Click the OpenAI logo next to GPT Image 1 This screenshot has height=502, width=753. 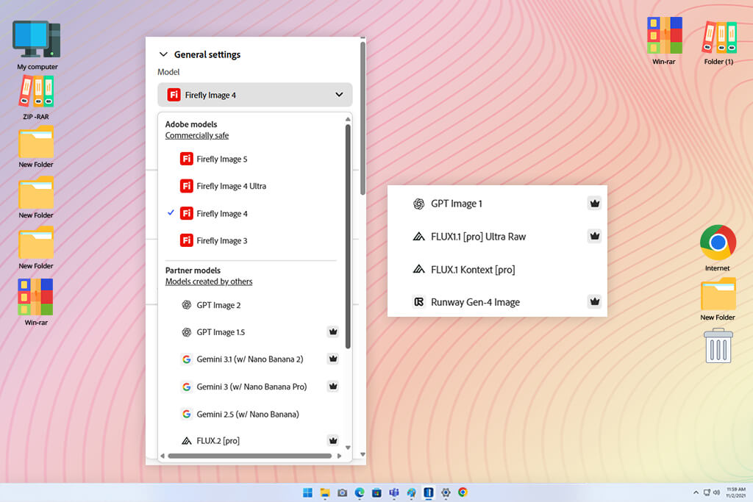tap(418, 204)
